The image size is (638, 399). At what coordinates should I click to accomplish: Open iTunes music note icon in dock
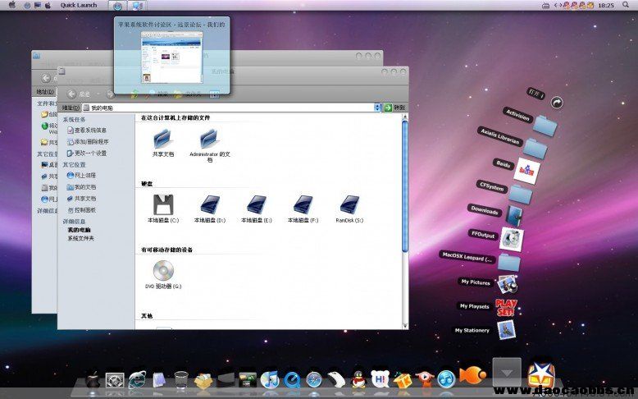click(x=269, y=379)
